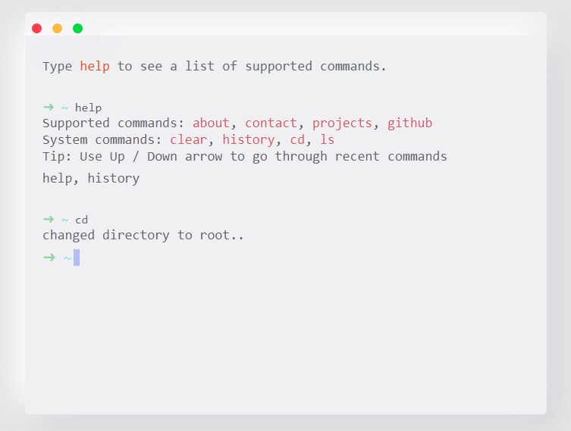Click the 'ls' system command

coord(327,139)
